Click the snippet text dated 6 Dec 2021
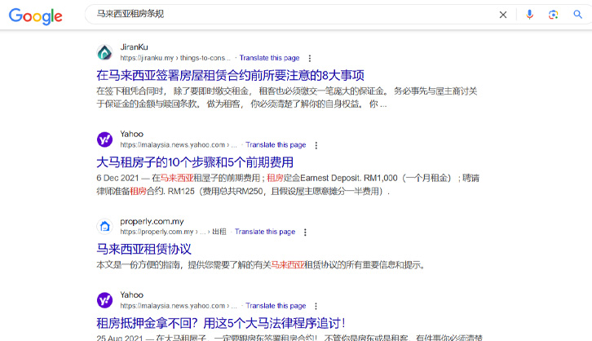This screenshot has height=341, width=592. point(288,184)
